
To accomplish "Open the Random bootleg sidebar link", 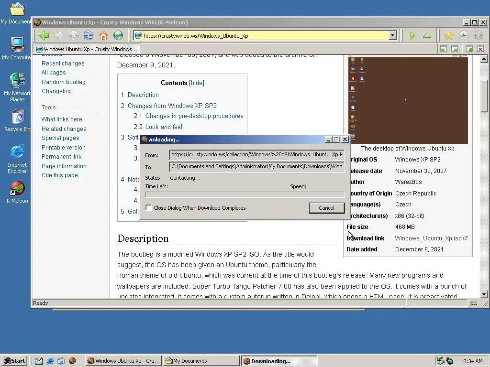I will (64, 82).
